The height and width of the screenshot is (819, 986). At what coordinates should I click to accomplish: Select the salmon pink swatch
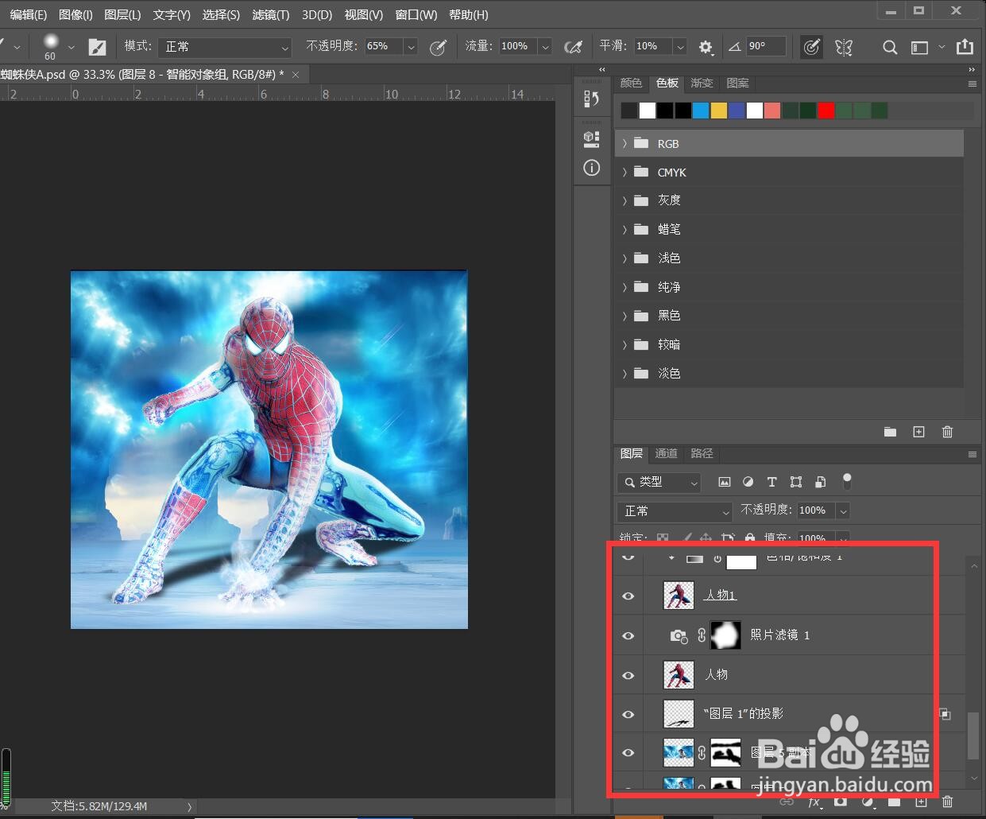click(x=771, y=111)
